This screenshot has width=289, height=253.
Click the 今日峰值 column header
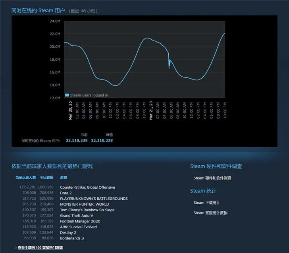pyautogui.click(x=46, y=178)
